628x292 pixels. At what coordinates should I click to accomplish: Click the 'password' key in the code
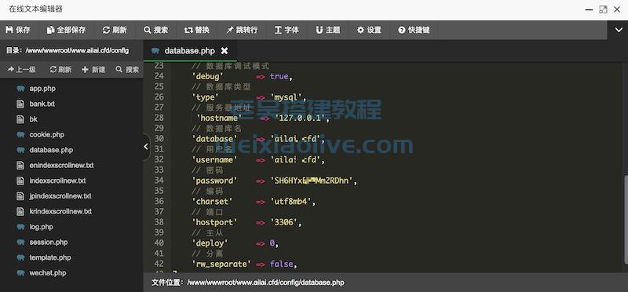tap(214, 181)
